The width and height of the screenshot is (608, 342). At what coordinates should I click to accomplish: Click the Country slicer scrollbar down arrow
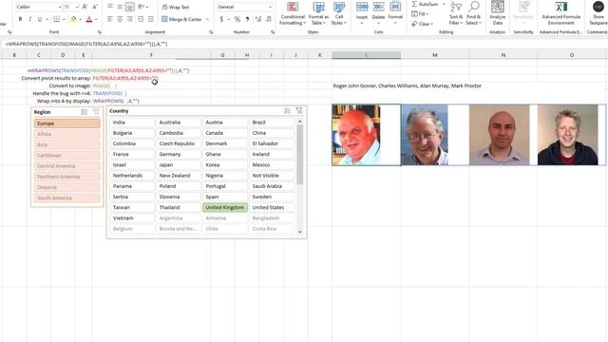(x=299, y=232)
